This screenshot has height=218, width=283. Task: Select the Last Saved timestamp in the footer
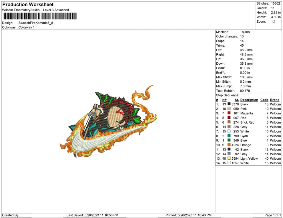point(92,215)
